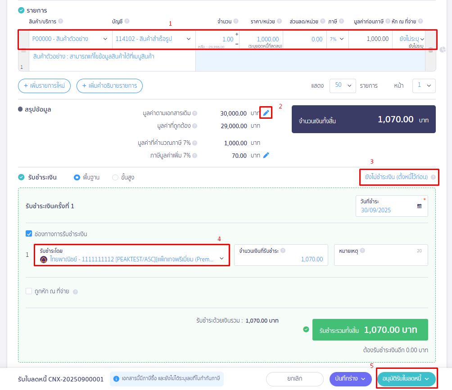Click the edit pencil next to ภาษีมูลค่าเพิ่ม 7%
This screenshot has width=452, height=390.
266,155
